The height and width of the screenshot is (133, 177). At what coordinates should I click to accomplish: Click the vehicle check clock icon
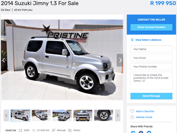pyautogui.click(x=132, y=117)
